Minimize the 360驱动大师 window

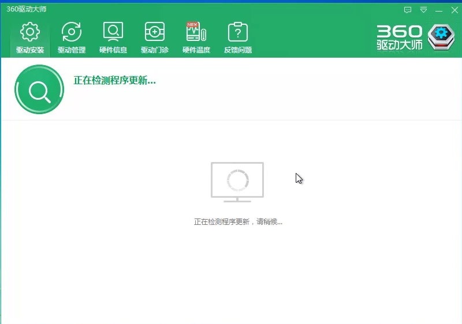coord(439,10)
